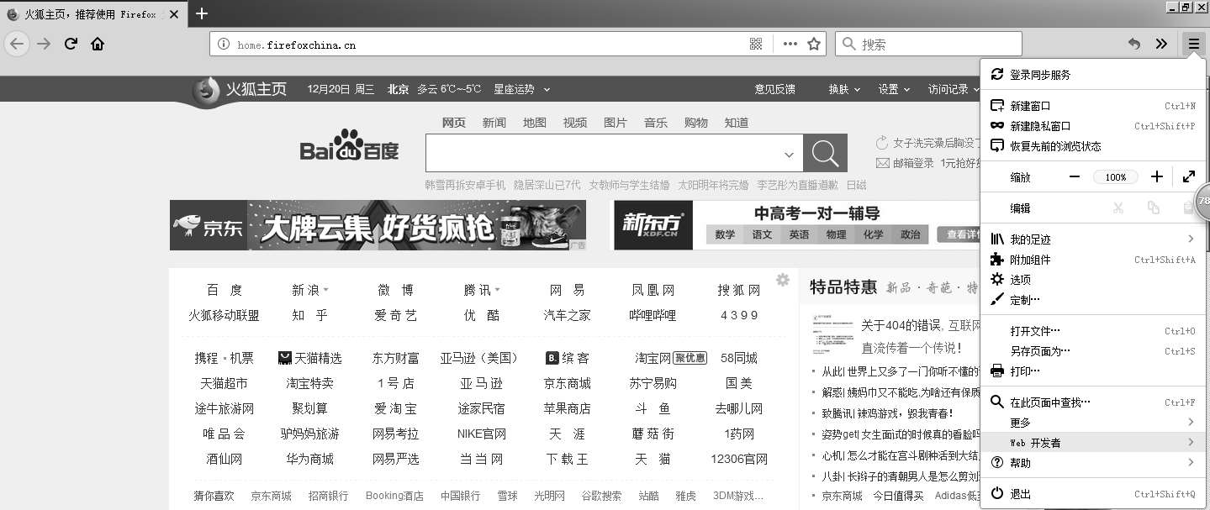Select 在此页面中查找… menu item

tap(1093, 402)
